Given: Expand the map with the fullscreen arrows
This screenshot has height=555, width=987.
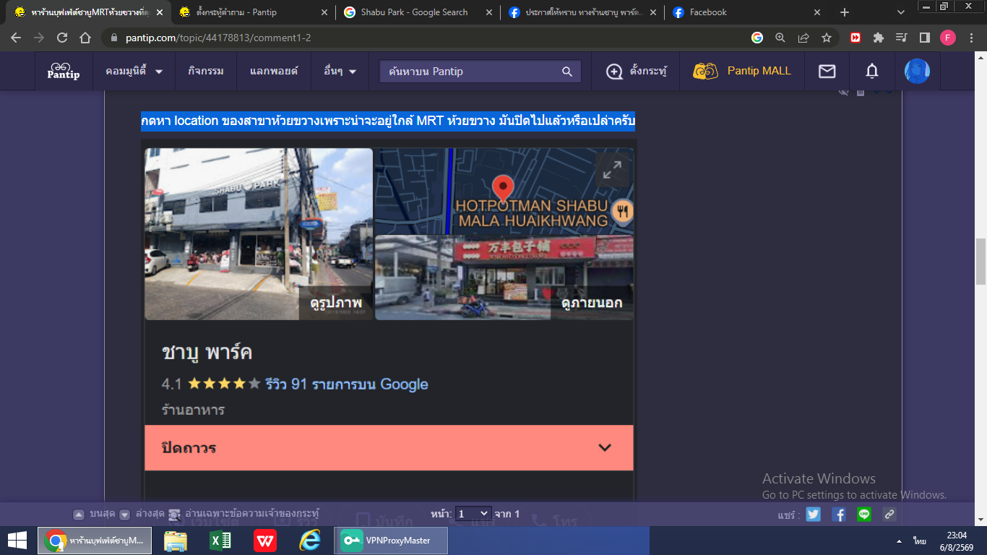Looking at the screenshot, I should (x=612, y=170).
